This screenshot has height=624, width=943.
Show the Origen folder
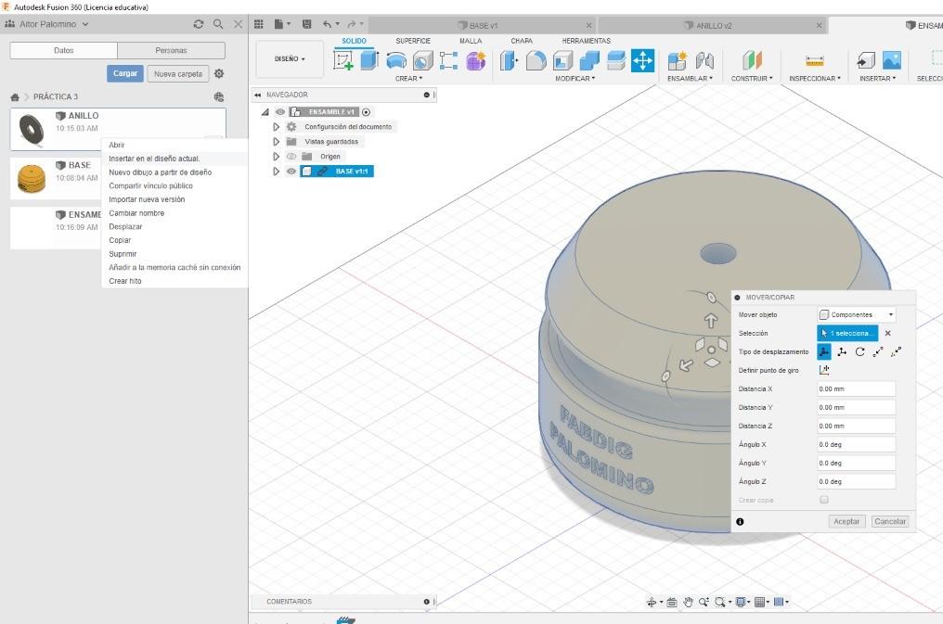coord(291,156)
